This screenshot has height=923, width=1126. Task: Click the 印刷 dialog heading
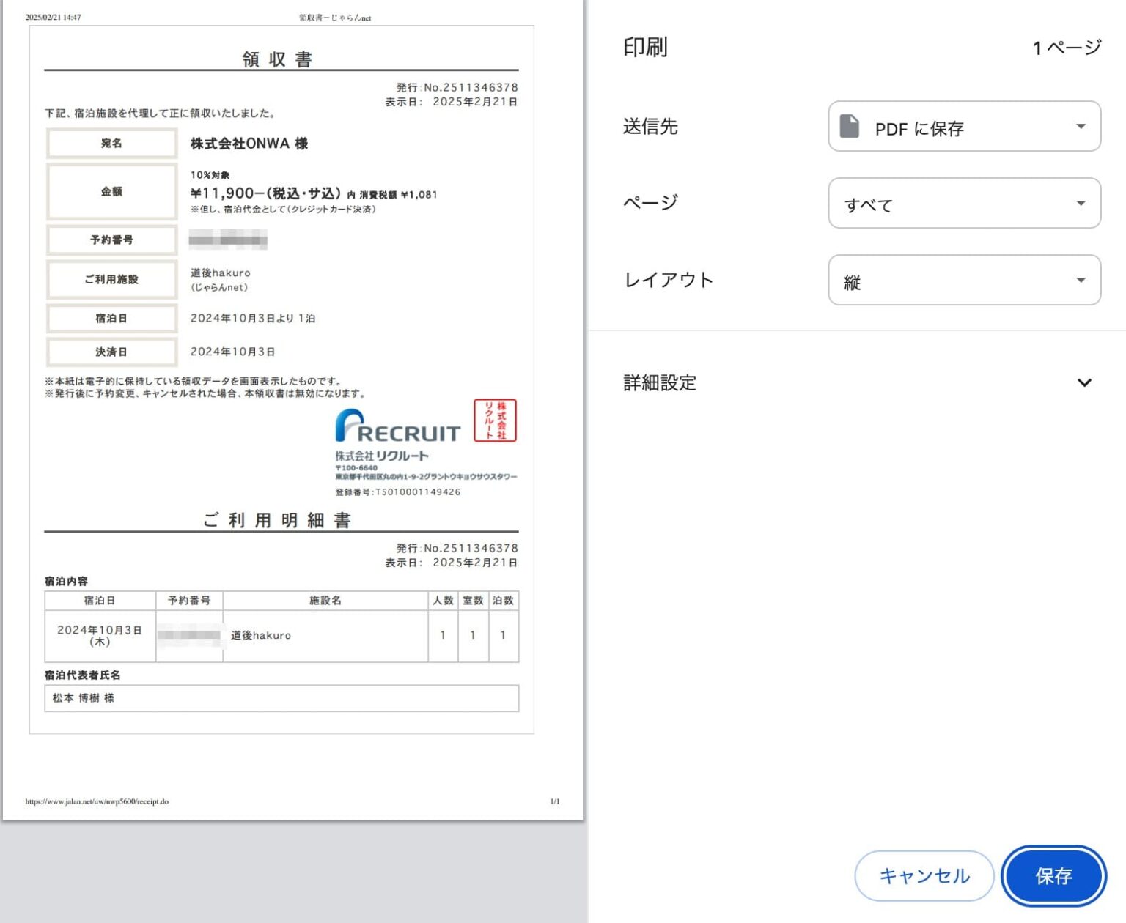pyautogui.click(x=644, y=47)
